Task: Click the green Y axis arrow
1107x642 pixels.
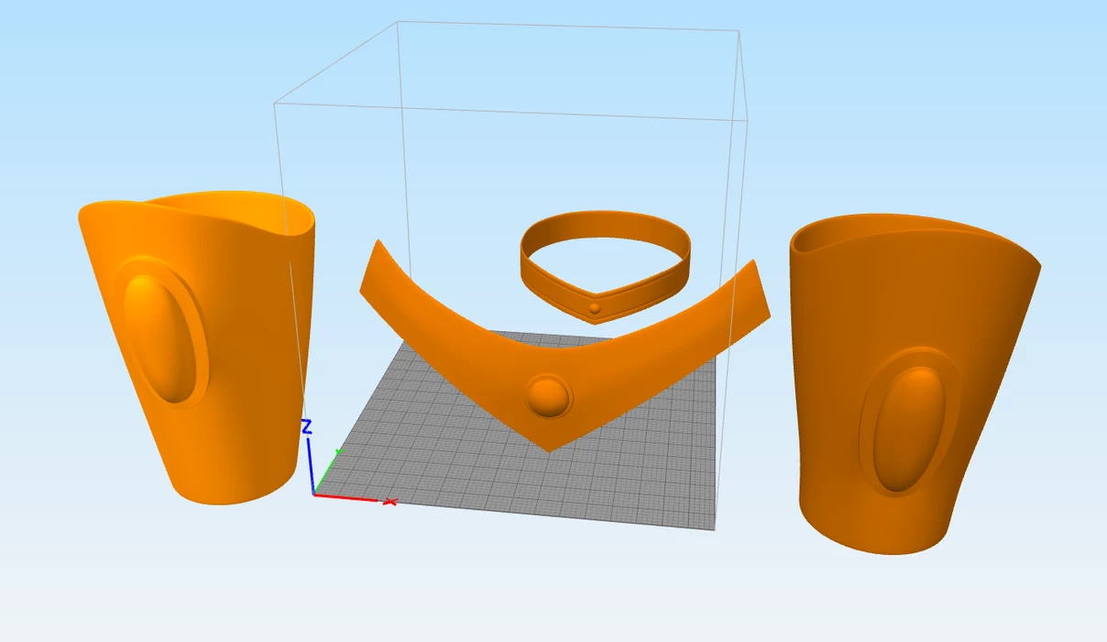Action: 338,452
